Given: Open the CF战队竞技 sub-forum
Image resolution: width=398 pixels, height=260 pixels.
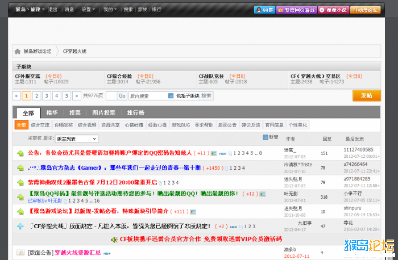Looking at the screenshot, I should (211, 76).
